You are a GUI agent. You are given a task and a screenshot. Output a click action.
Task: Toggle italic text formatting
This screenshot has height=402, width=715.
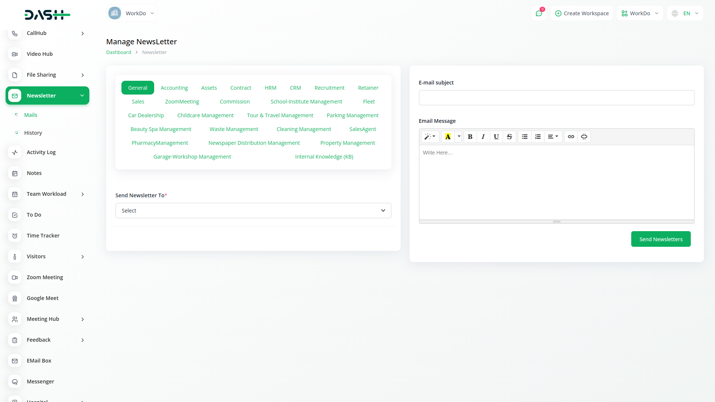coord(483,137)
